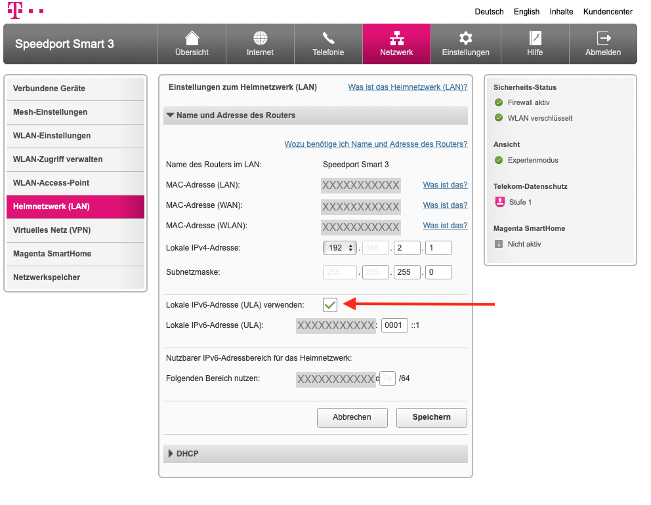The width and height of the screenshot is (651, 505).
Task: Click 'Was ist das?' beside MAC-Adresse (WAN)
Action: click(x=445, y=205)
